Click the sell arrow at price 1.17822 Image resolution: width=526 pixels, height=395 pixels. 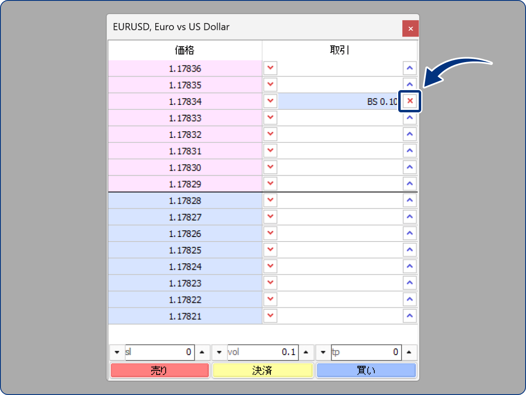click(270, 299)
